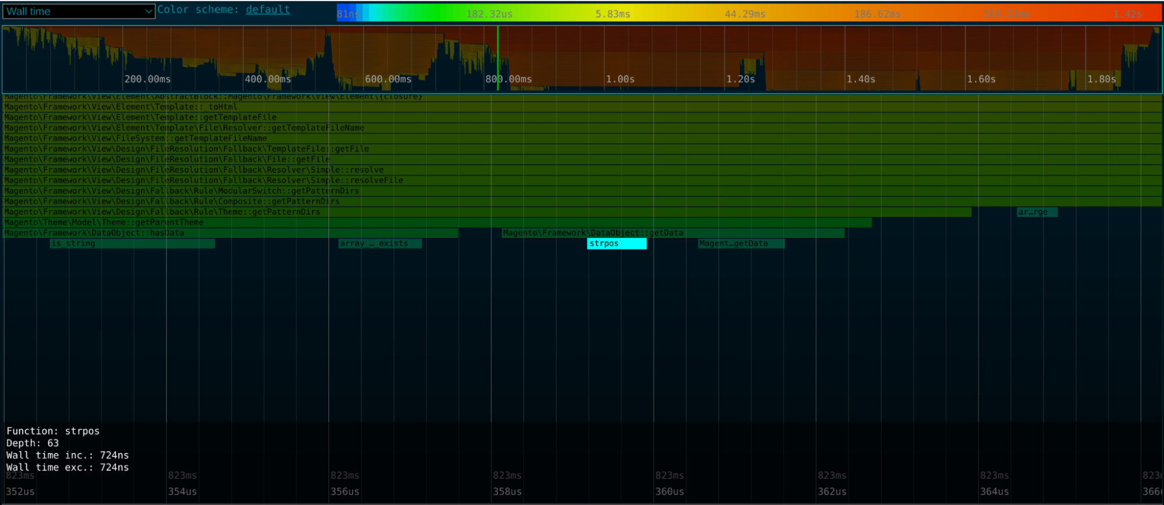Select the small ar…rge call block

coord(1037,212)
